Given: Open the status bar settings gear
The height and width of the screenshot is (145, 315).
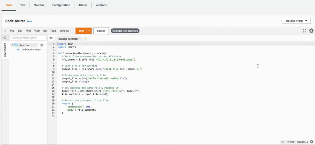Looking at the screenshot, I should coord(312,142).
